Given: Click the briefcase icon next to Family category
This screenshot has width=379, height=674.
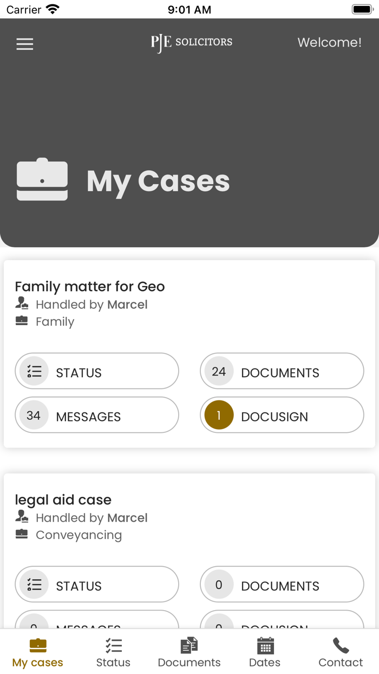Looking at the screenshot, I should click(22, 321).
